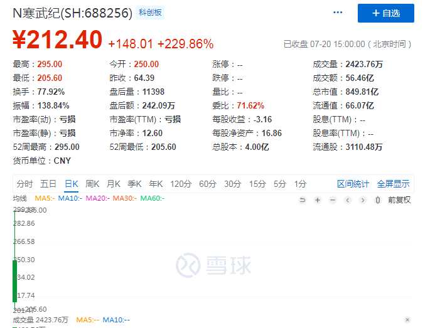Open 区间统计 range statistics
Image resolution: width=435 pixels, height=328 pixels.
(x=353, y=184)
